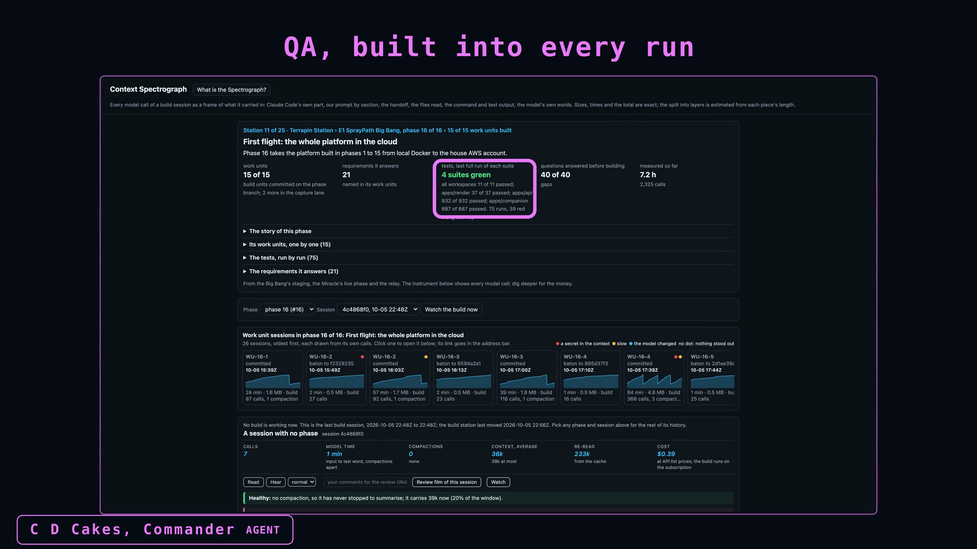
Task: Click "15 of 15 work units built" breadcrumb
Action: point(479,130)
